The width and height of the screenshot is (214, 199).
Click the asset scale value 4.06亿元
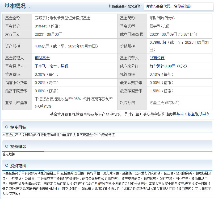pos(42,46)
